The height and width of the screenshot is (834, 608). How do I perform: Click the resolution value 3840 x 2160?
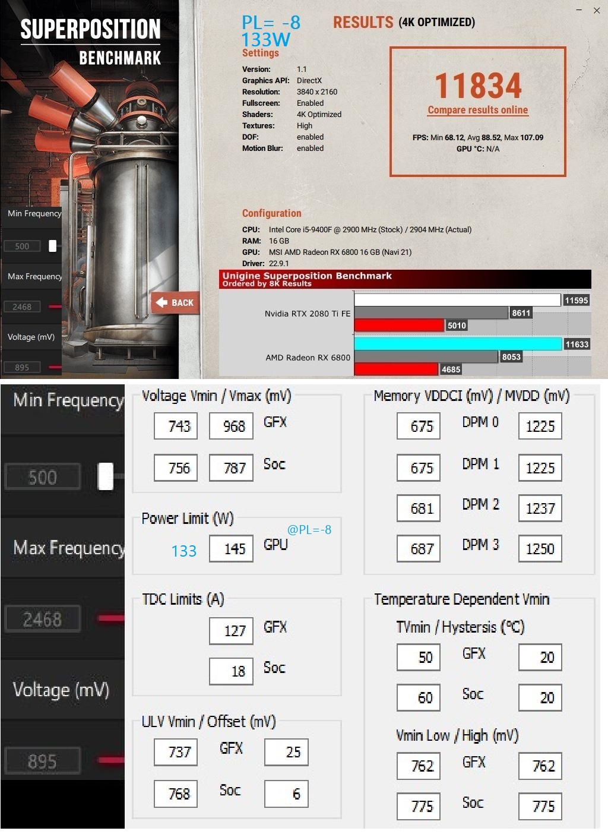[317, 92]
